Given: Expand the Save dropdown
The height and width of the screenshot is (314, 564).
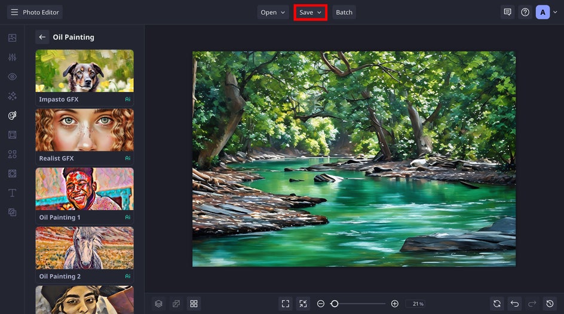Looking at the screenshot, I should click(311, 12).
